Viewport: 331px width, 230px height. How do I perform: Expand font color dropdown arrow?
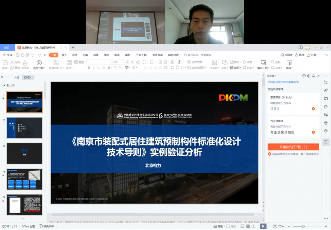[x=112, y=68]
